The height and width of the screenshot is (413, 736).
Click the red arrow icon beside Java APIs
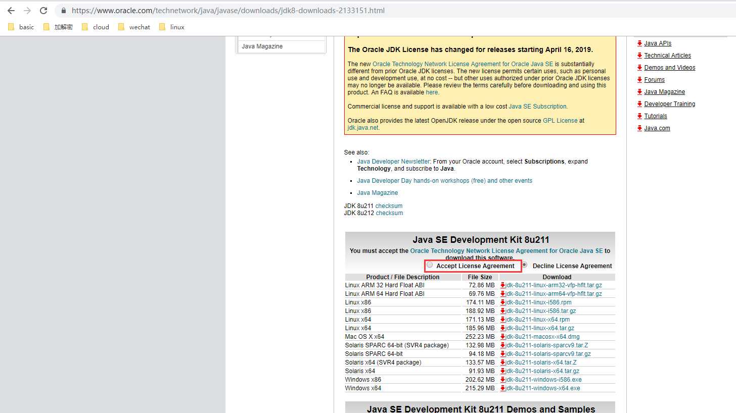pyautogui.click(x=639, y=43)
